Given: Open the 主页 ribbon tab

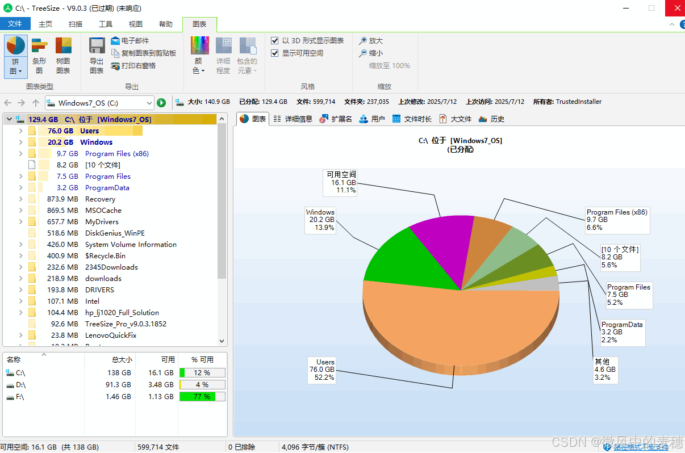Looking at the screenshot, I should click(x=45, y=24).
